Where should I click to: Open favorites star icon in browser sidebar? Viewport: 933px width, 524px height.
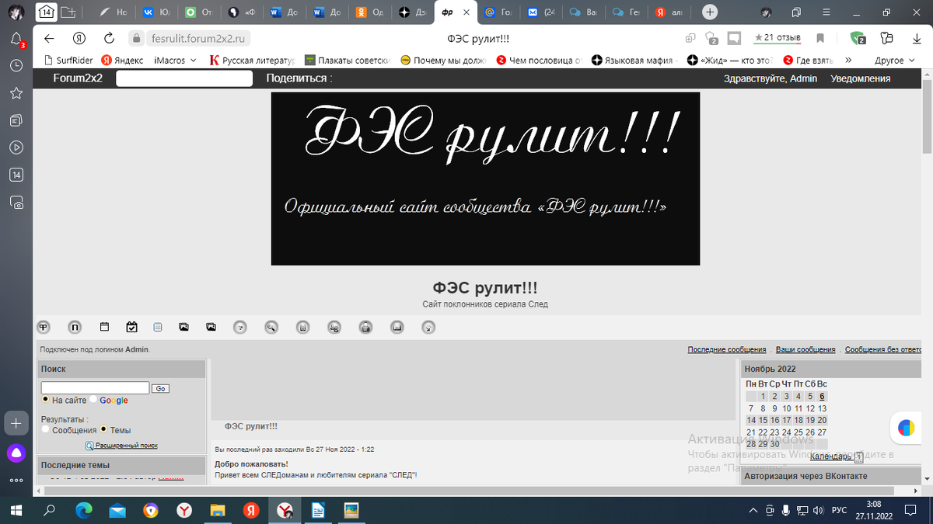(16, 93)
